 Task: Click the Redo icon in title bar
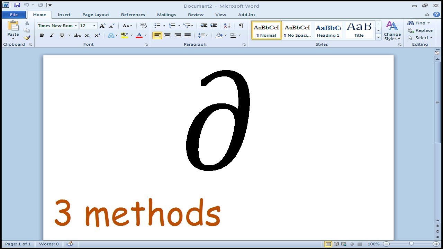40,5
